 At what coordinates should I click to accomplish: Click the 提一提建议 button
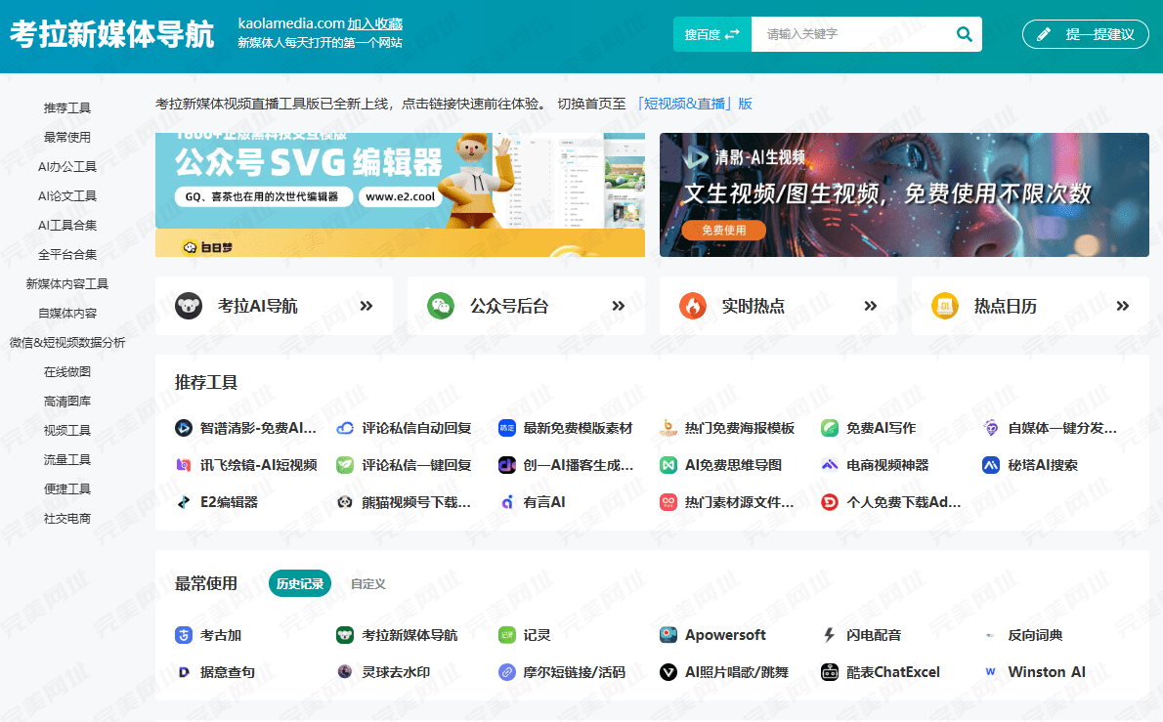(1085, 34)
